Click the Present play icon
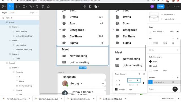Viewport: 181px width, 102px height. [169, 7]
